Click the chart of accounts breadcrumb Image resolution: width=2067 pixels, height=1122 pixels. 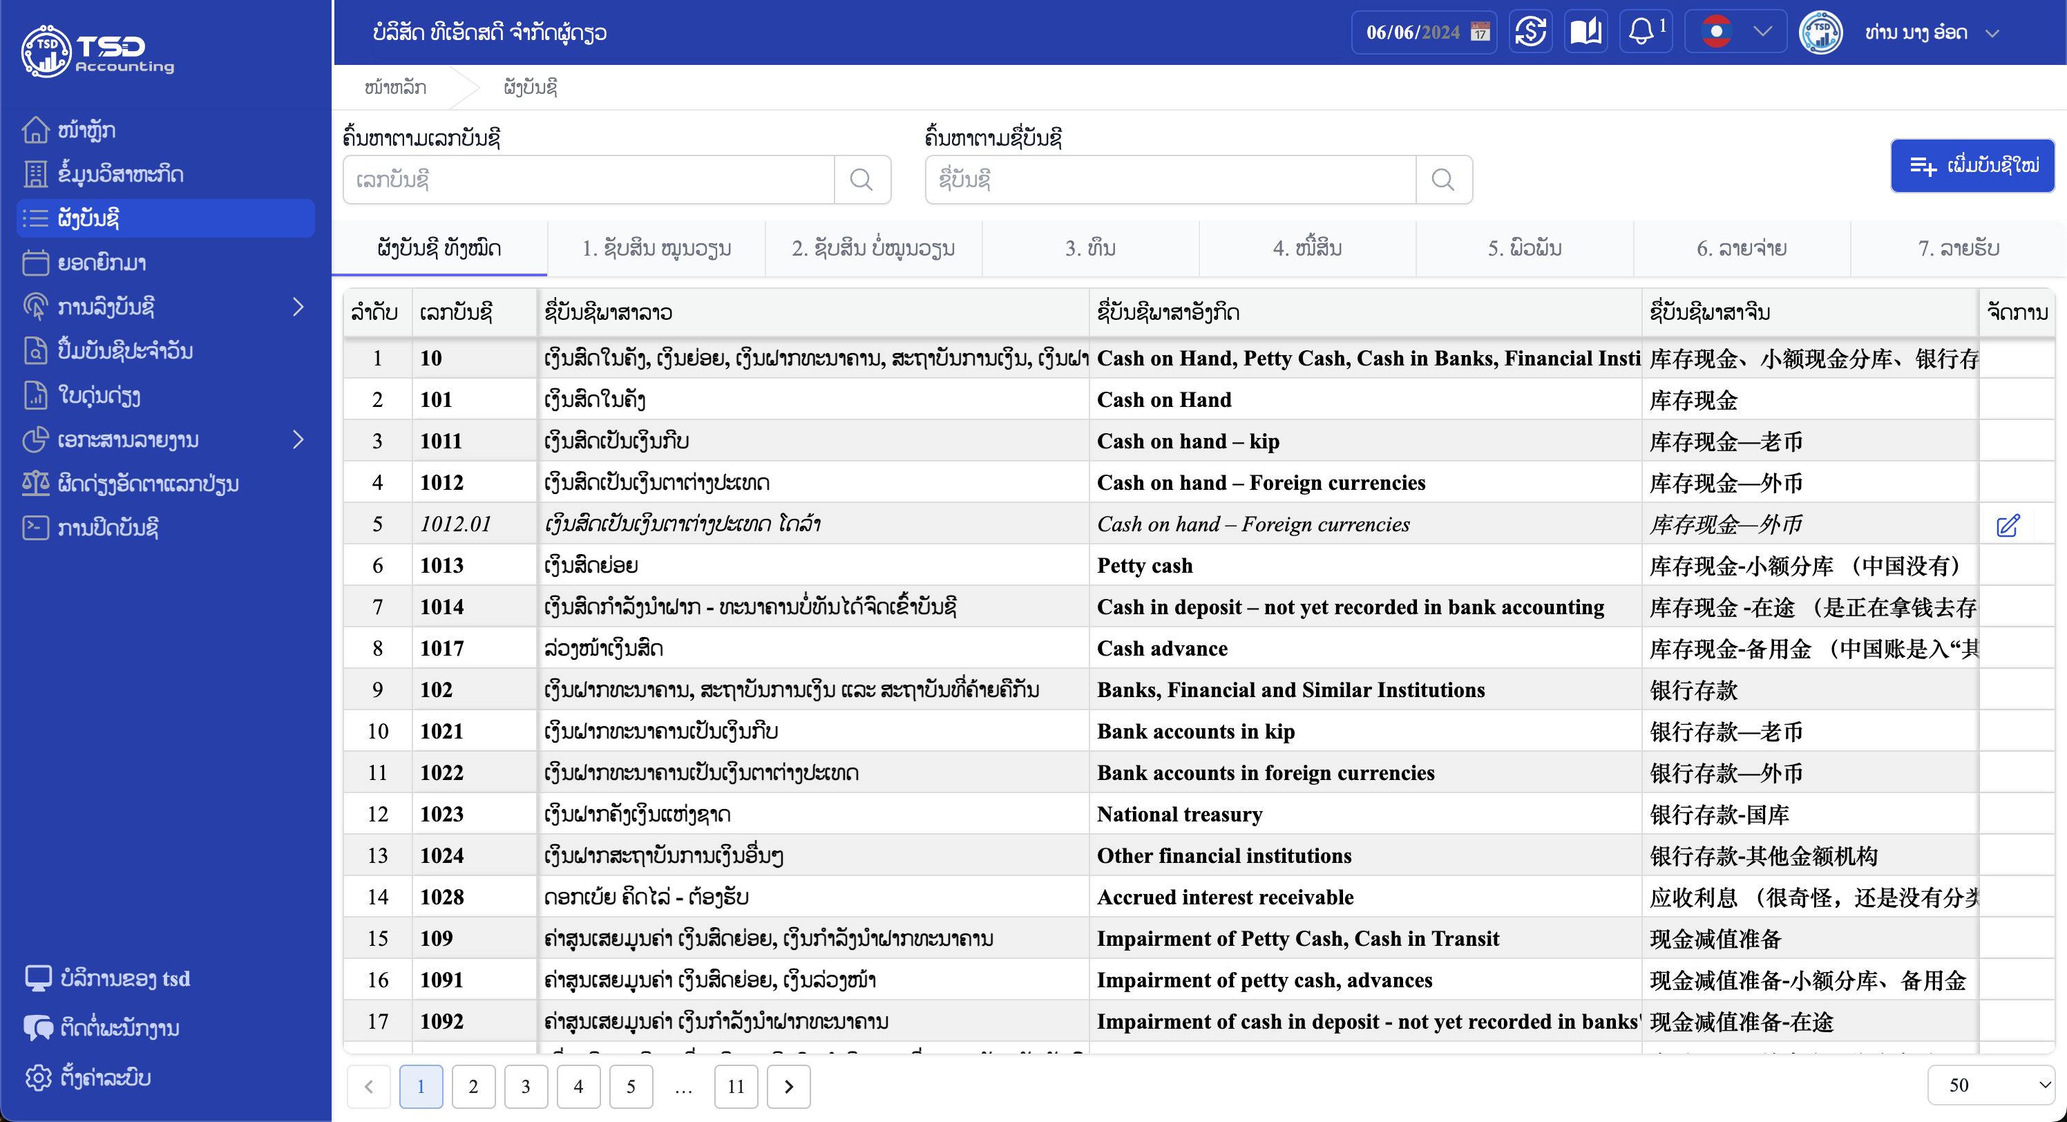click(x=531, y=86)
